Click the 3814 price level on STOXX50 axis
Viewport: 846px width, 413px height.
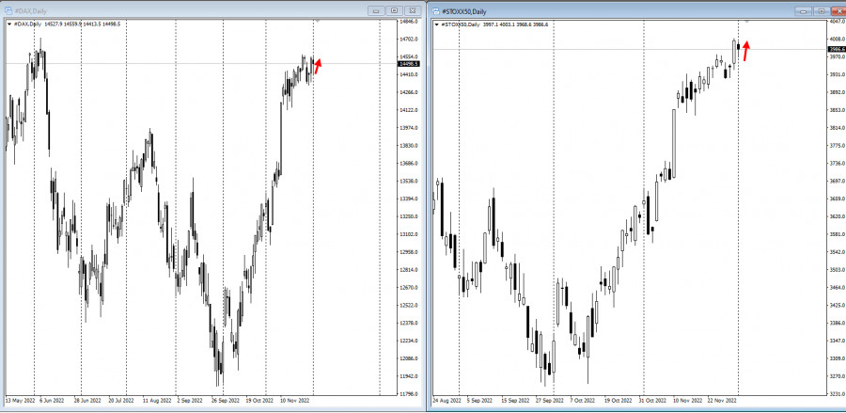tap(838, 128)
